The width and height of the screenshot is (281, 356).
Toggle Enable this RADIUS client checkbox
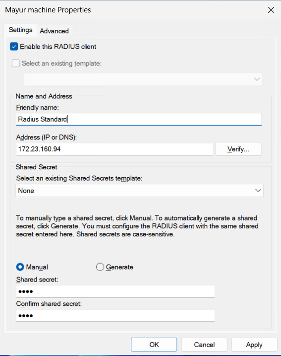(x=14, y=47)
